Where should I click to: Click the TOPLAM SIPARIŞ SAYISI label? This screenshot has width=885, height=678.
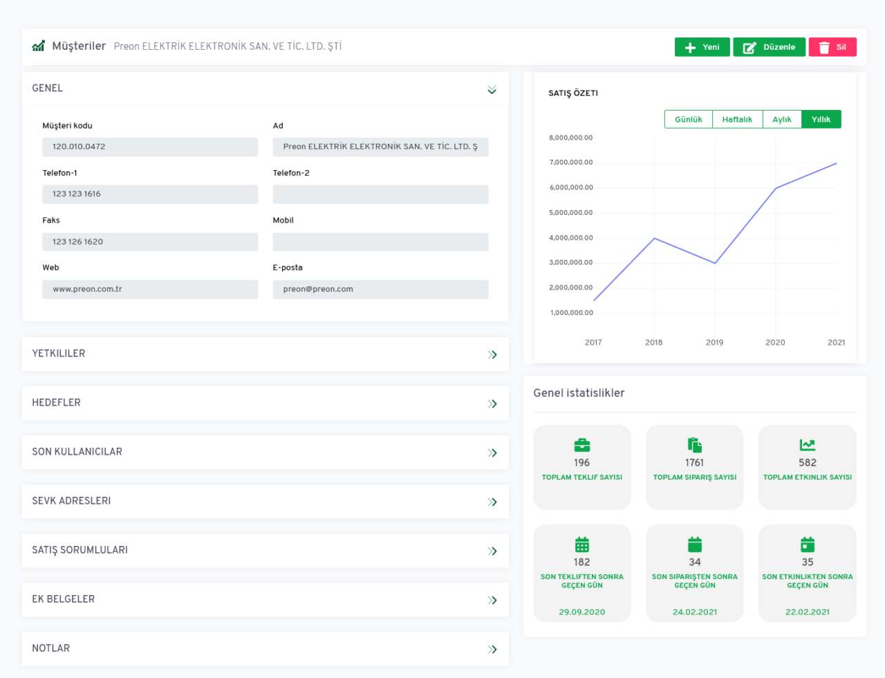pyautogui.click(x=695, y=477)
